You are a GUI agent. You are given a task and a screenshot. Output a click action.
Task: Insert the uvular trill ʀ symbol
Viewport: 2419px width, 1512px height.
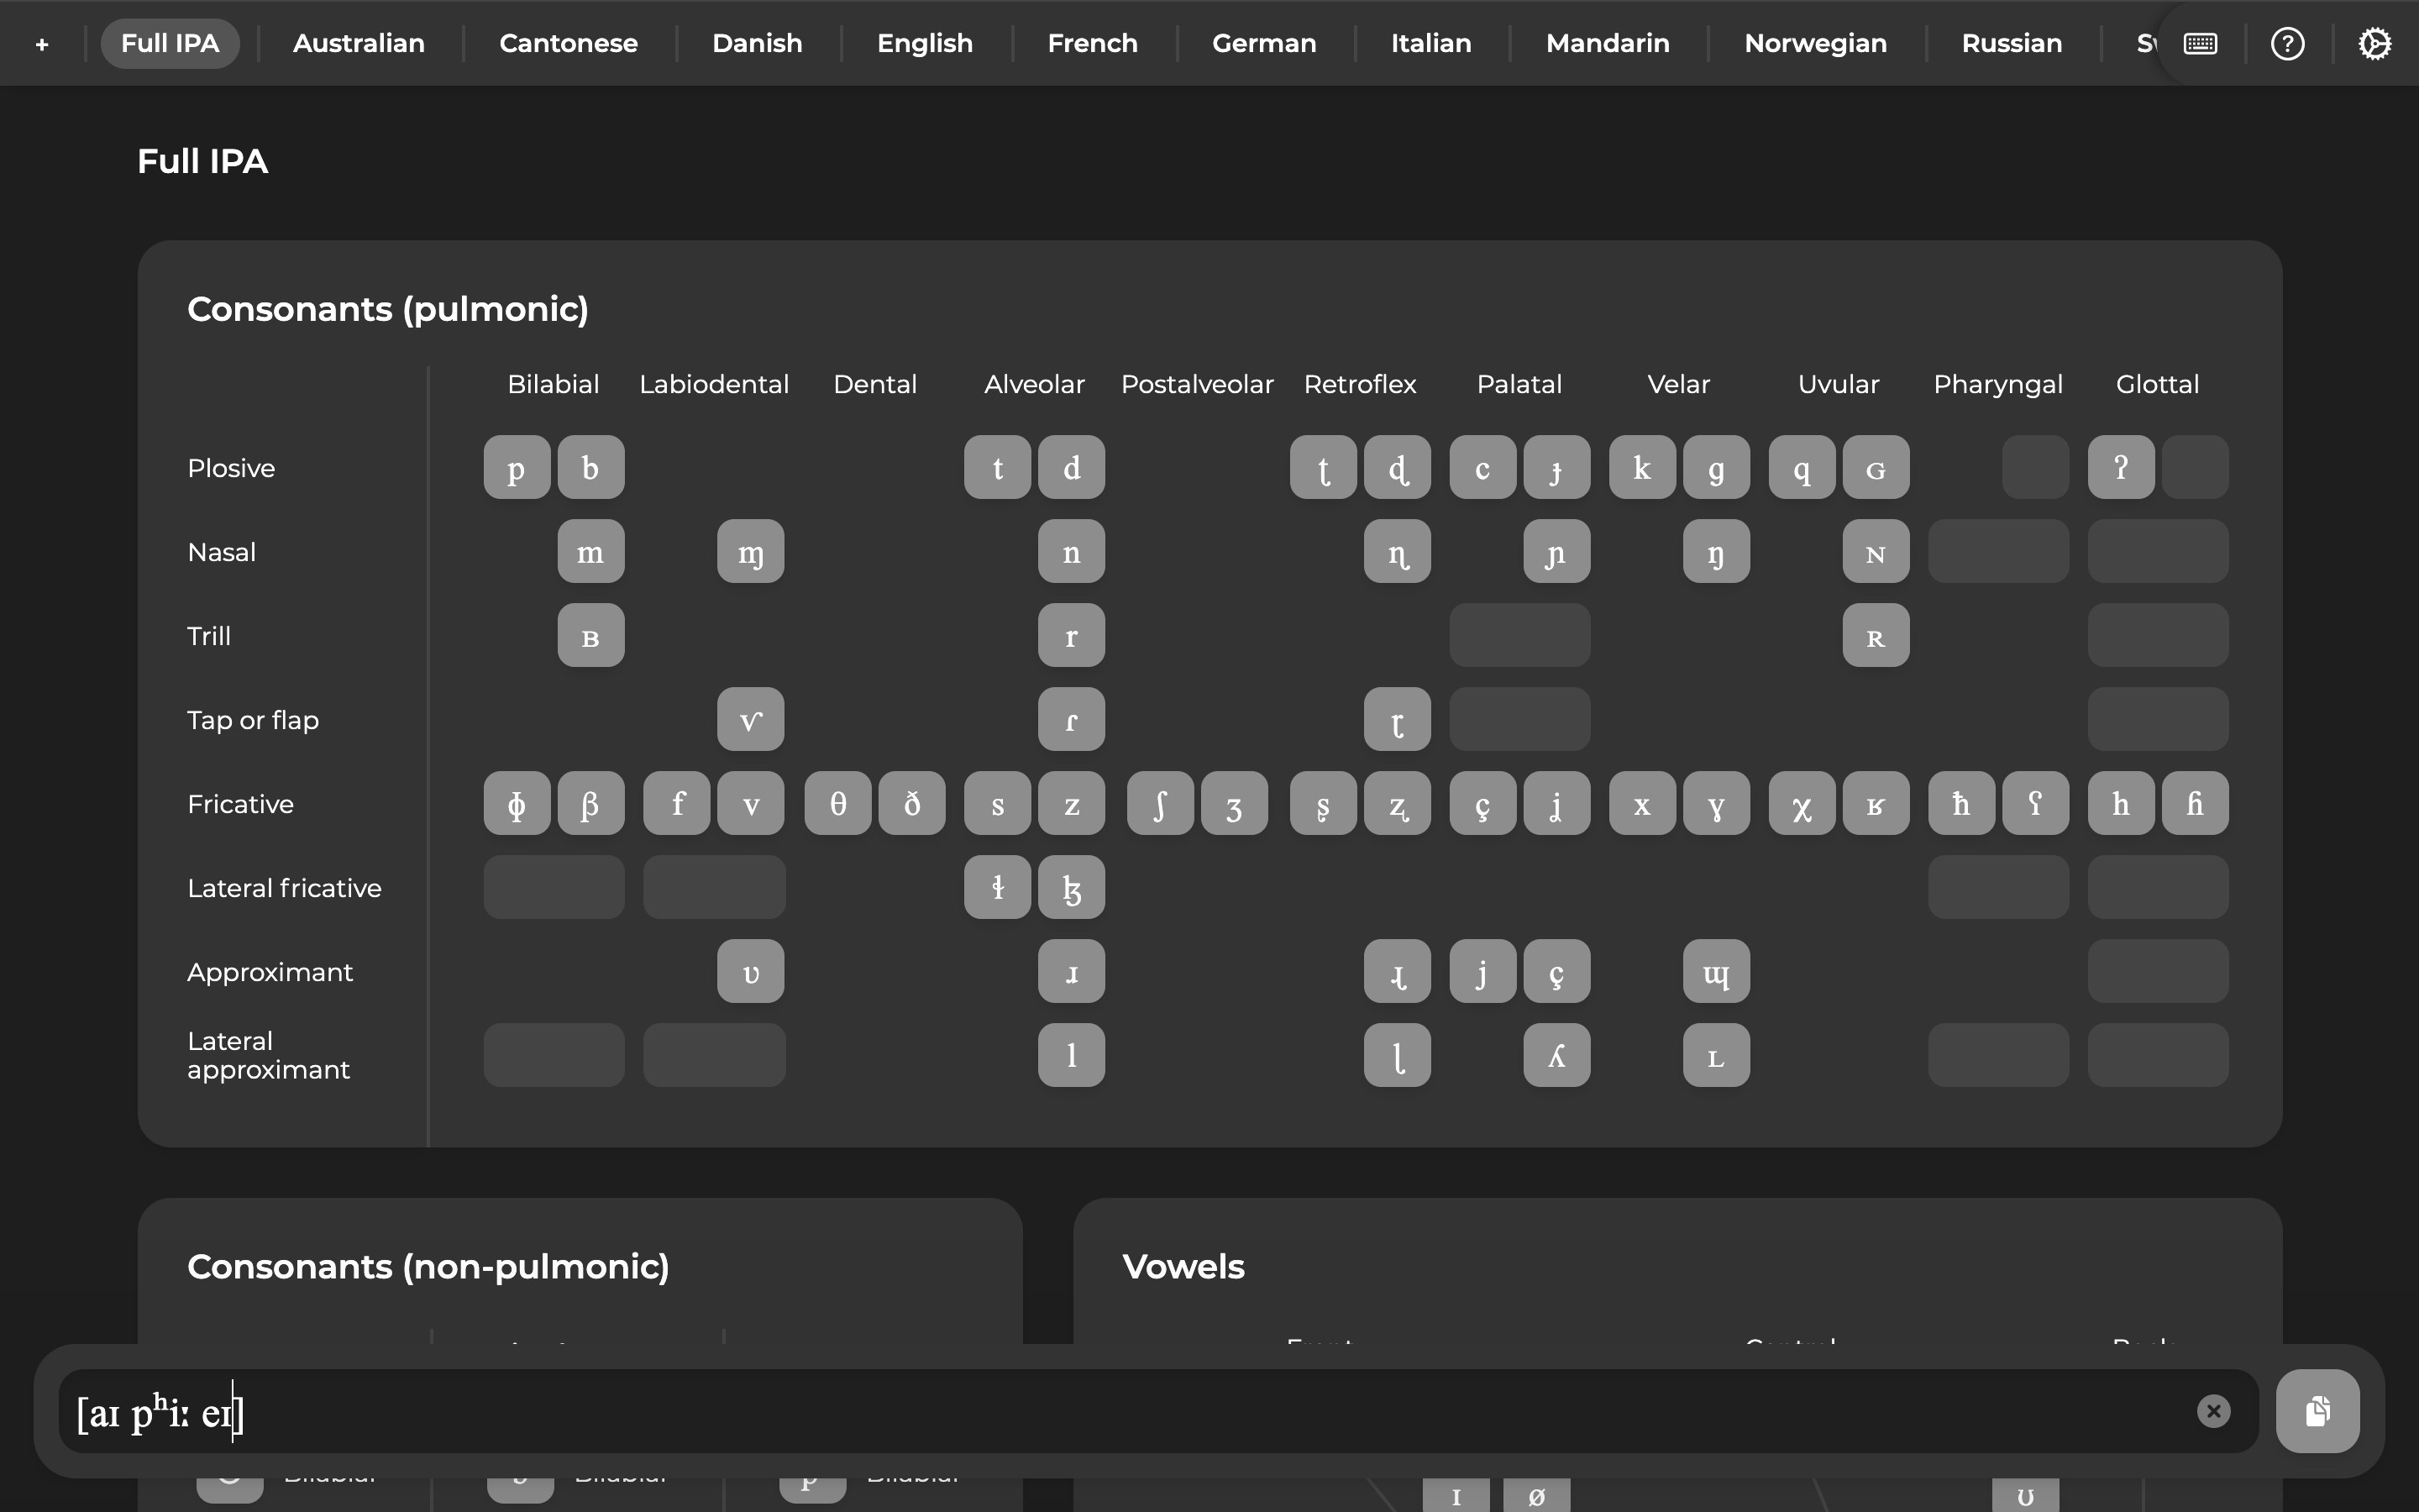[x=1876, y=635]
